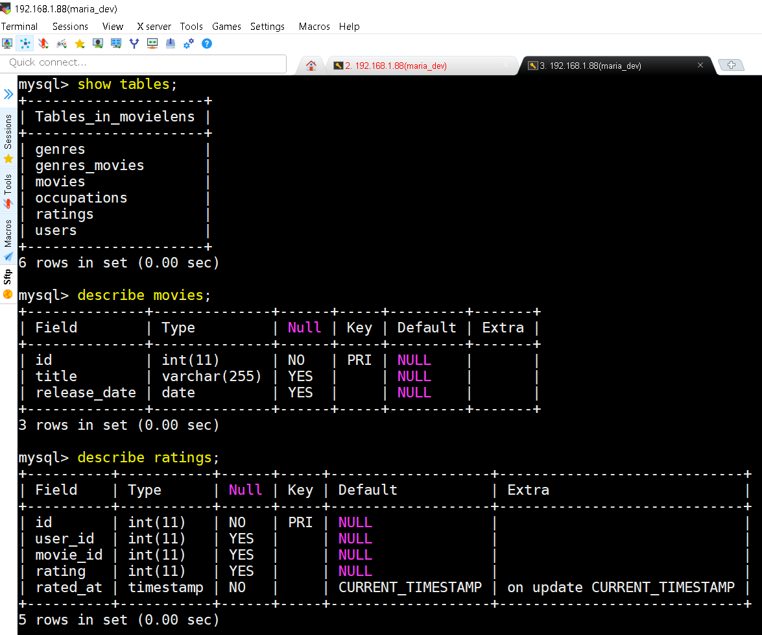The image size is (762, 635).
Task: Click the Quick connect input field
Action: (143, 63)
